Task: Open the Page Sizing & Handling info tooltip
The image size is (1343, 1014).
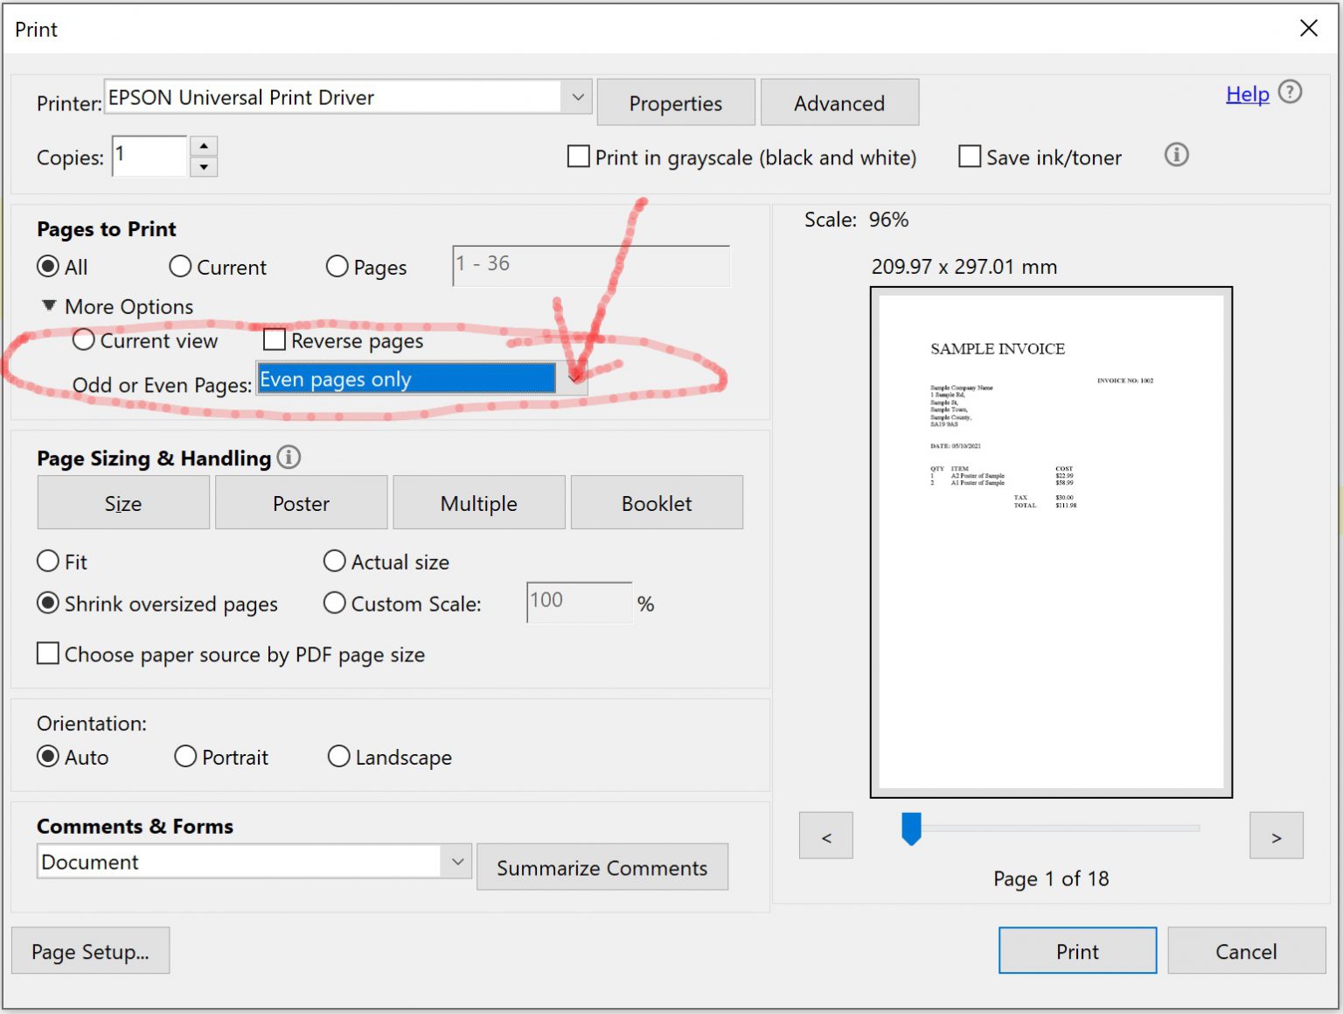Action: point(289,457)
